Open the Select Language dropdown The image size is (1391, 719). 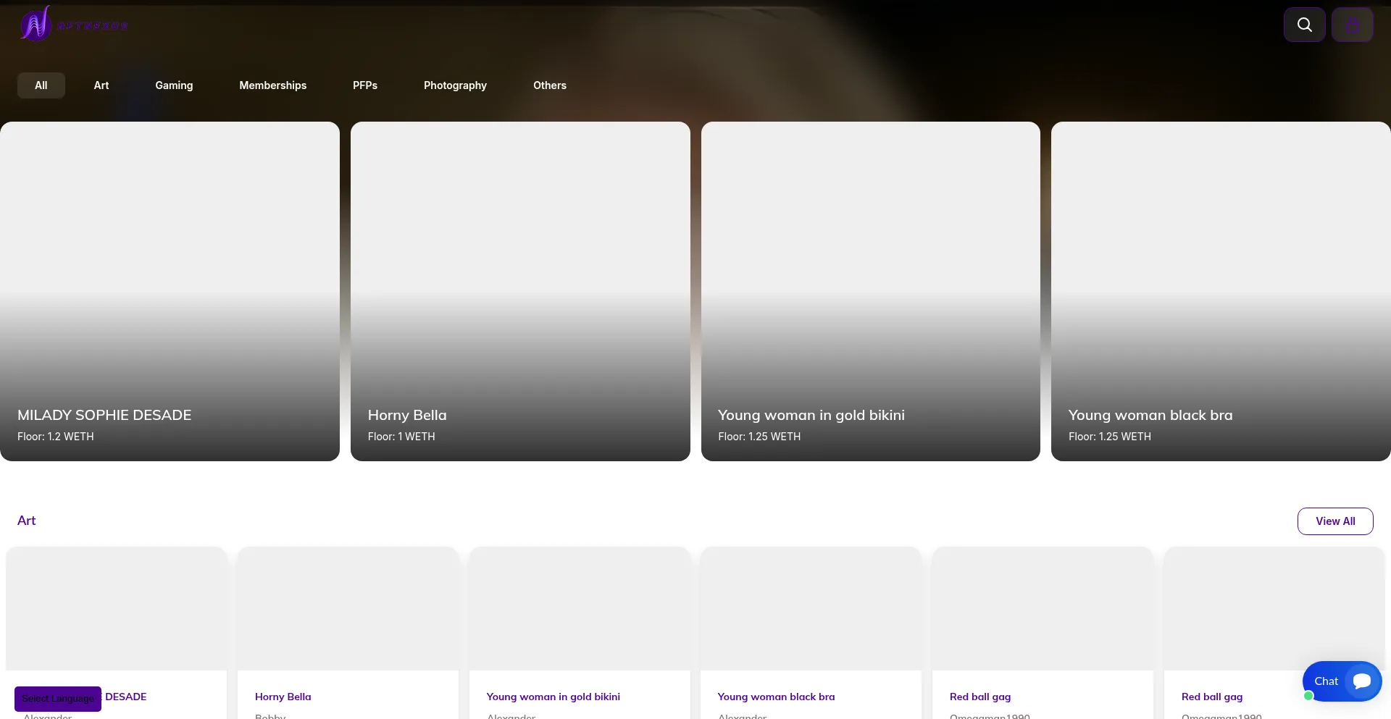tap(58, 699)
